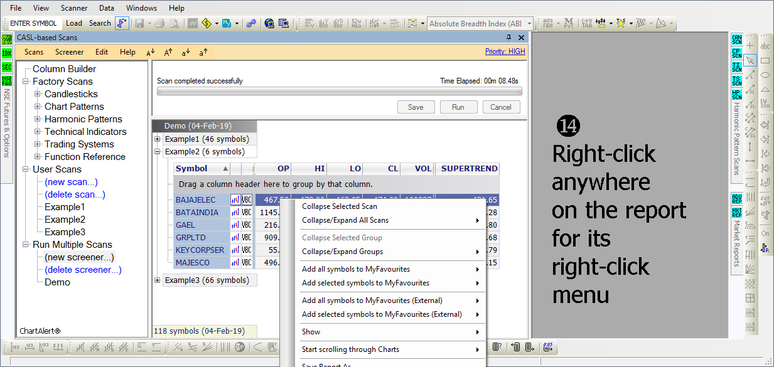Close the CASL-based Scans panel
The width and height of the screenshot is (774, 367).
click(521, 38)
